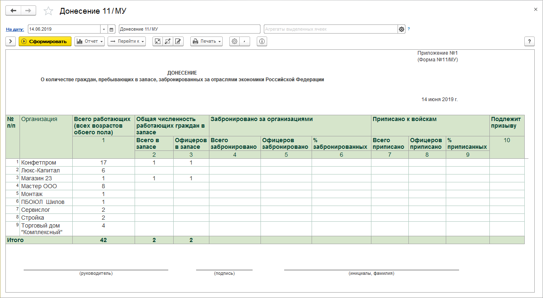Open report settings gear in toolbar
The width and height of the screenshot is (543, 298).
pyautogui.click(x=235, y=41)
